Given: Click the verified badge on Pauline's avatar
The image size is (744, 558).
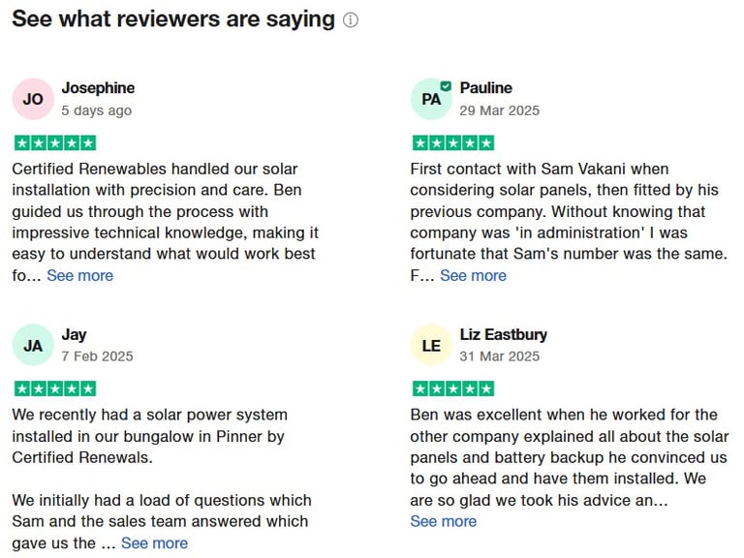Looking at the screenshot, I should 446,86.
